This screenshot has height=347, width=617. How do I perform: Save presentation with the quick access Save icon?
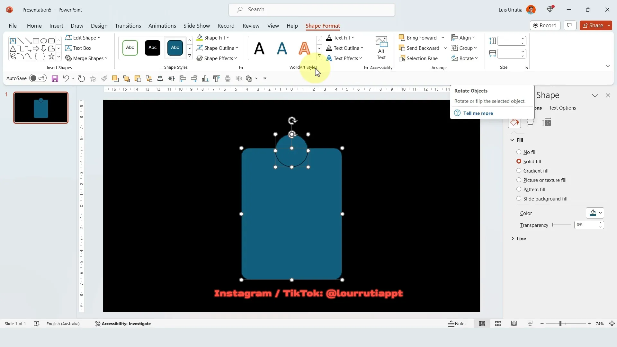click(55, 78)
